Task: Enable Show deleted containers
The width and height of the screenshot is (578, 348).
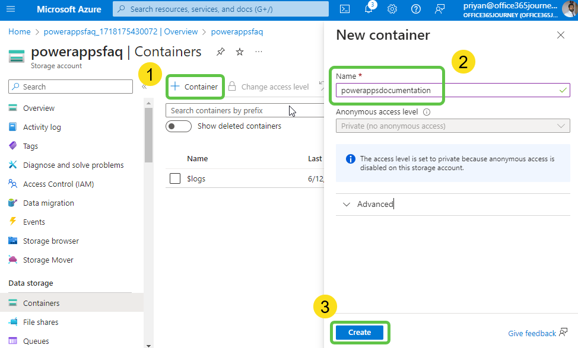Action: (x=179, y=126)
